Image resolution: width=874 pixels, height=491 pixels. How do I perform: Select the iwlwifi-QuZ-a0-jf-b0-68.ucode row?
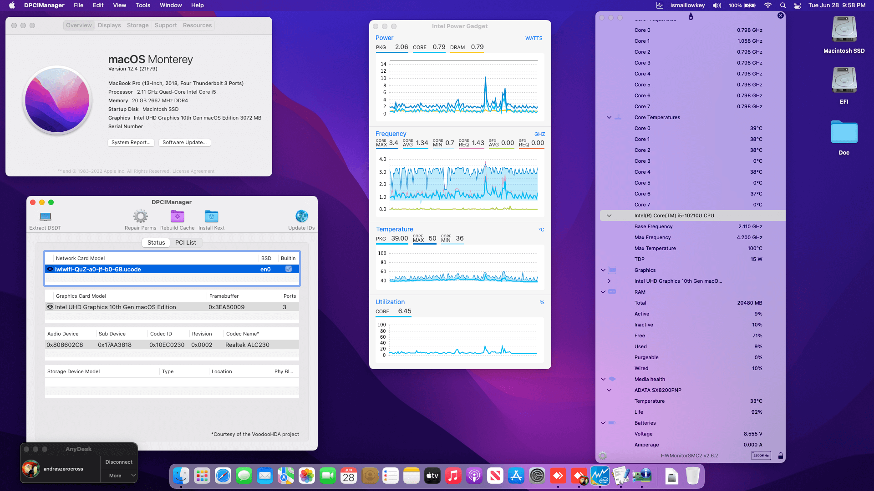[x=172, y=269]
